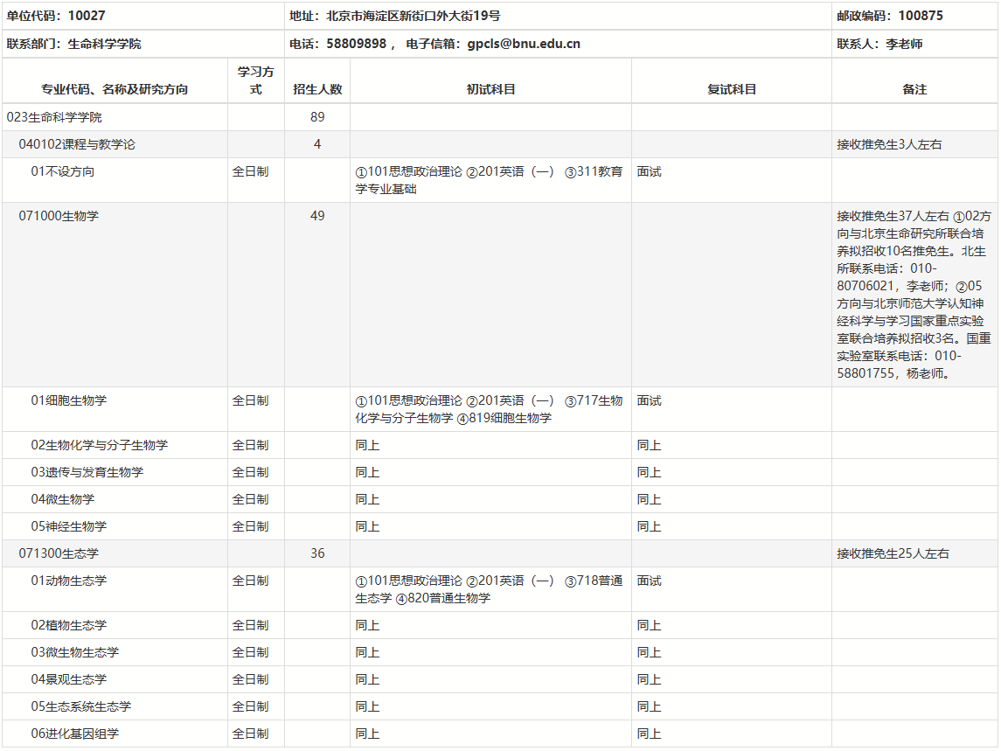
Task: Click the 接收推免生25人左右 remark cell
Action: 893,553
